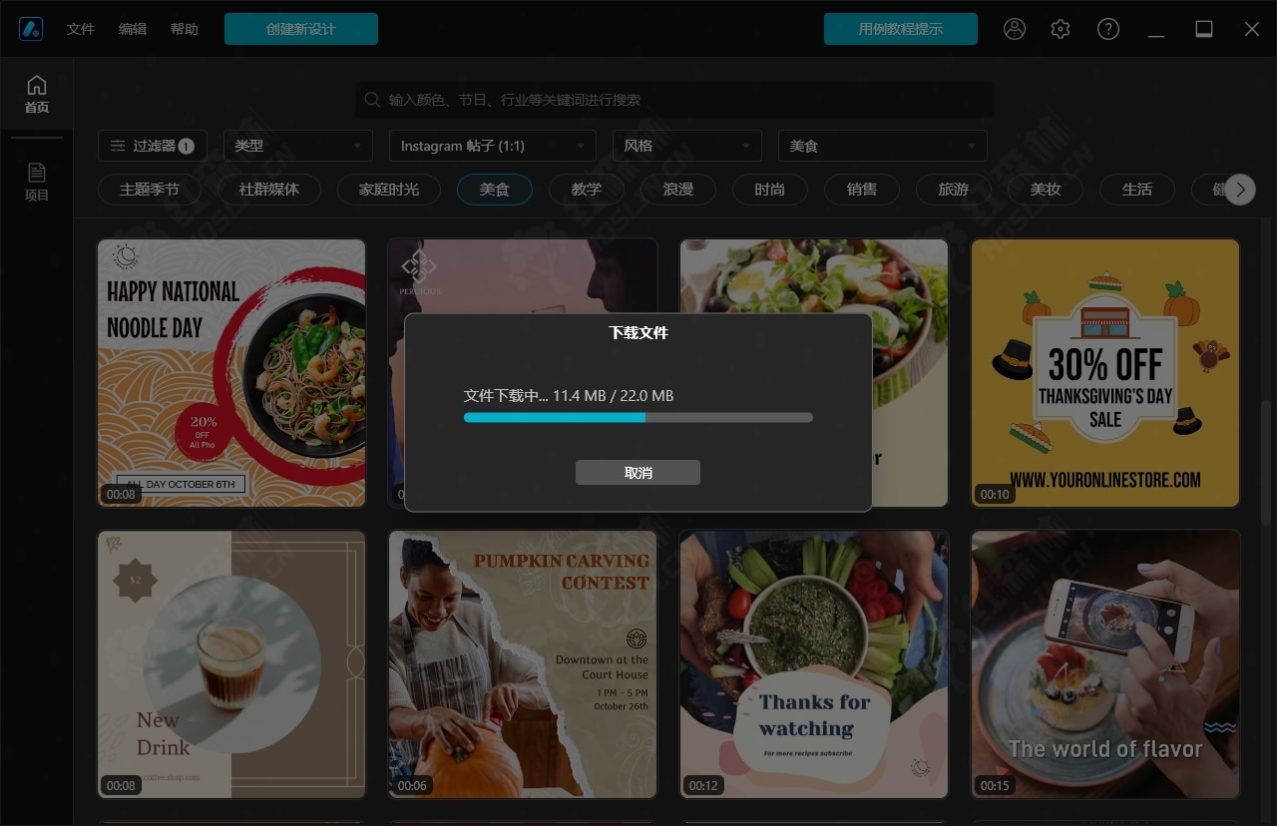Open The world of flavor template
The image size is (1277, 826).
(1105, 664)
